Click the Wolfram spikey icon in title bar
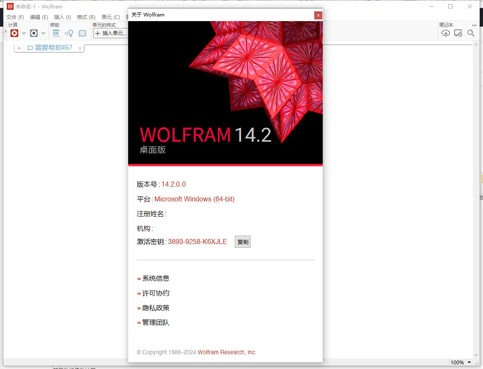The image size is (483, 369). 10,6
